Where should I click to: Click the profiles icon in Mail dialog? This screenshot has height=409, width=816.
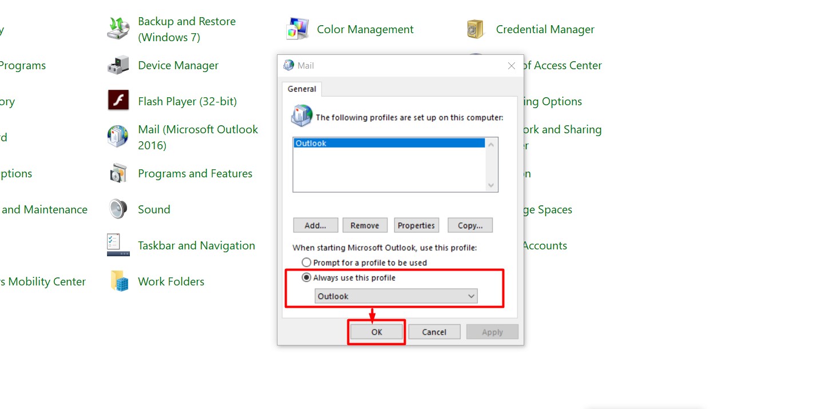point(302,115)
